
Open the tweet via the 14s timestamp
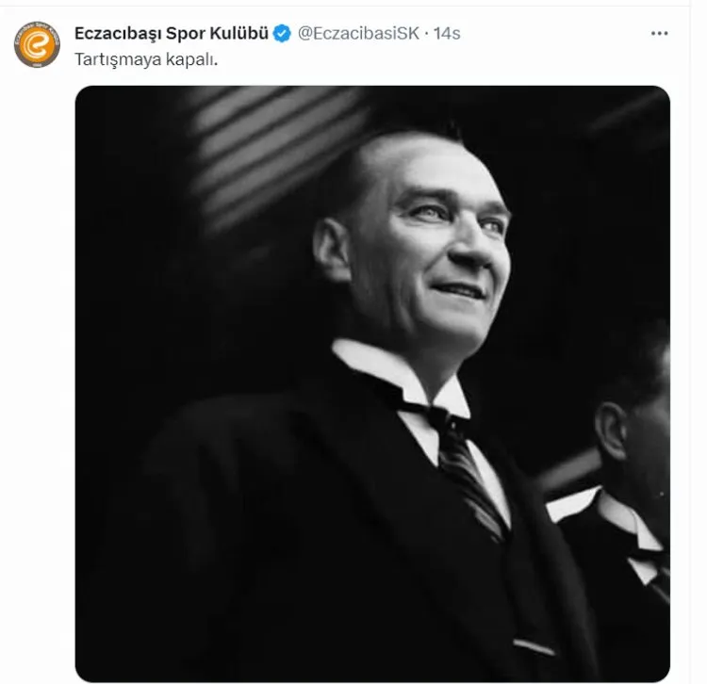pos(447,35)
